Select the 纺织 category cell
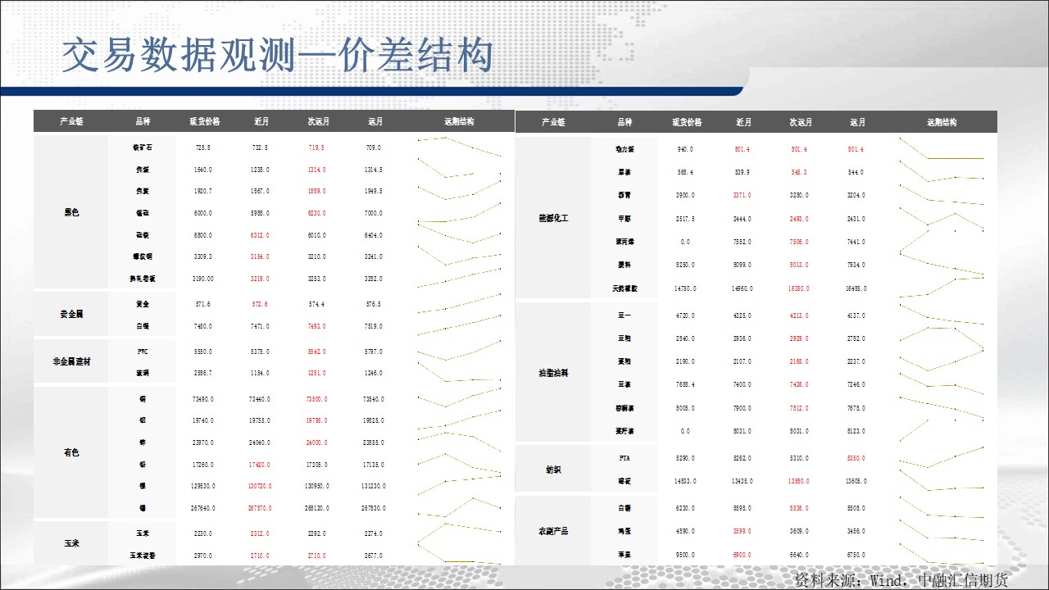The height and width of the screenshot is (590, 1049). 553,470
